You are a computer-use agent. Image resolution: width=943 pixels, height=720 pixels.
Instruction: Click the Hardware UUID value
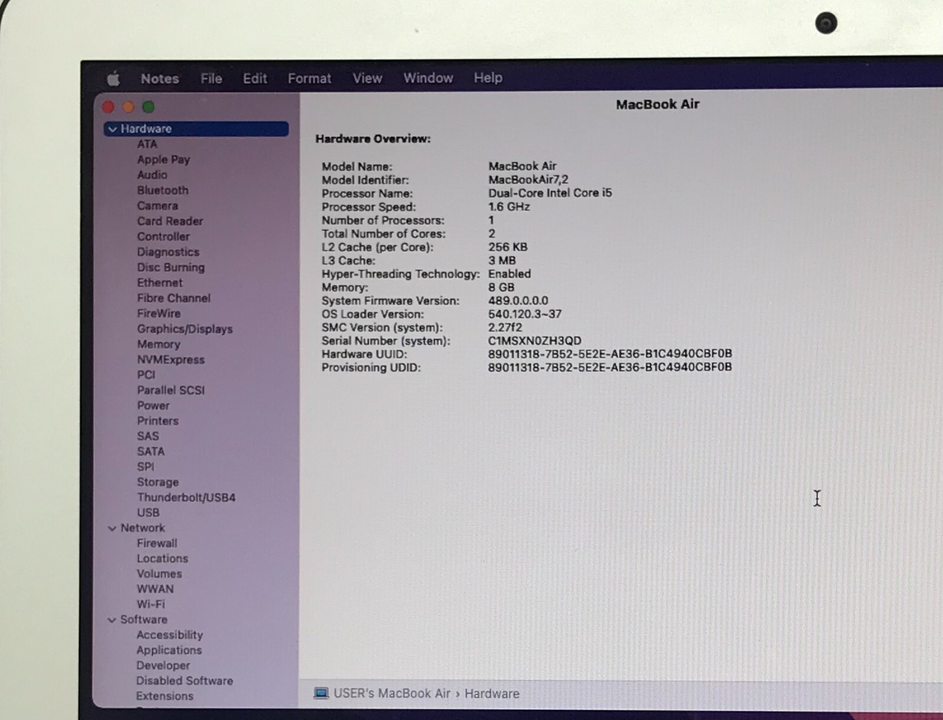(610, 354)
